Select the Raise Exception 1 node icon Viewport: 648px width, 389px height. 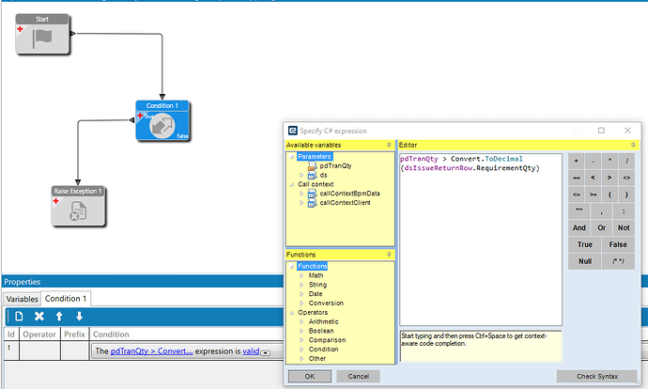click(77, 211)
